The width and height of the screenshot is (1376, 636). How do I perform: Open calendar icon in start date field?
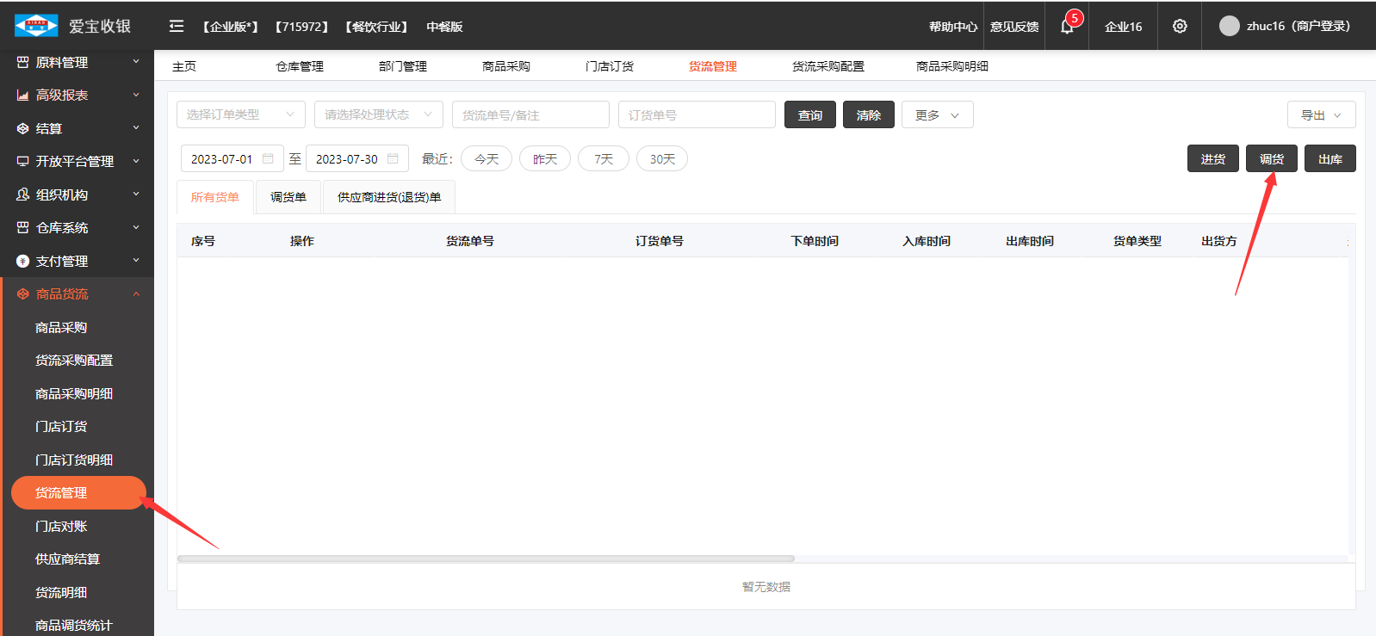(268, 158)
